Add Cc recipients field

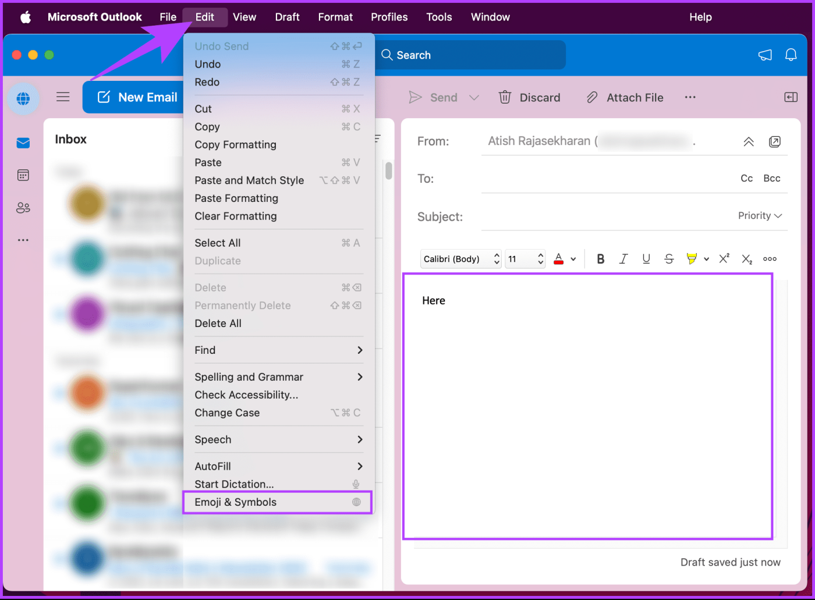click(x=747, y=179)
